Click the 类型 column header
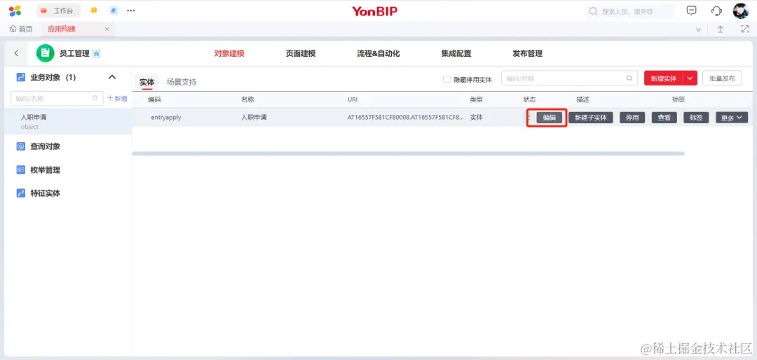This screenshot has width=757, height=360. (476, 99)
